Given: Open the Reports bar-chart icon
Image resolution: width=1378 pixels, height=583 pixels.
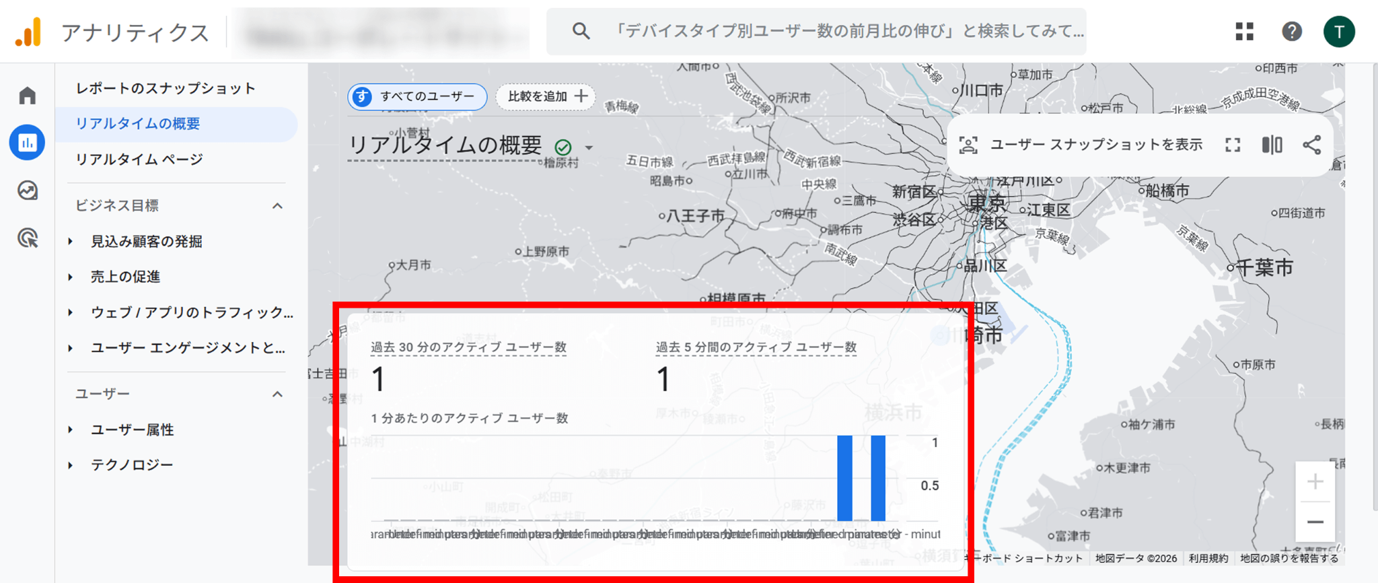Looking at the screenshot, I should (x=27, y=143).
